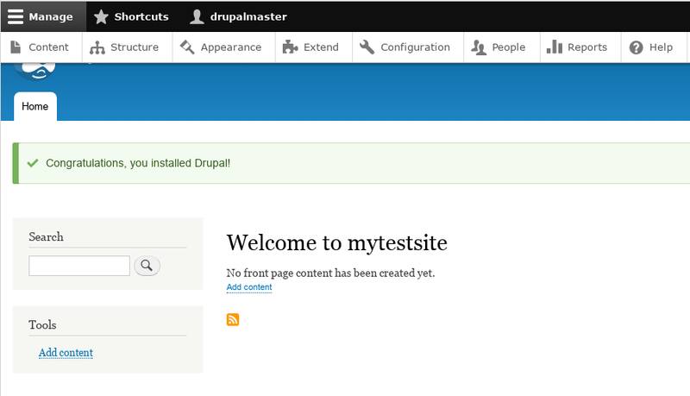Click the drupalmaster user silhouette icon
The height and width of the screenshot is (396, 690).
click(x=197, y=16)
